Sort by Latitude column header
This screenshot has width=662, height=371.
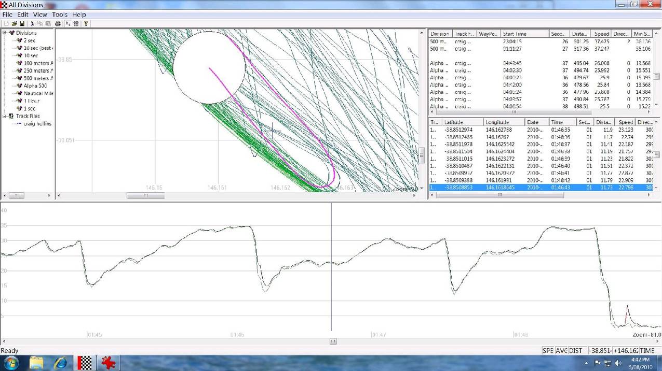pyautogui.click(x=462, y=122)
